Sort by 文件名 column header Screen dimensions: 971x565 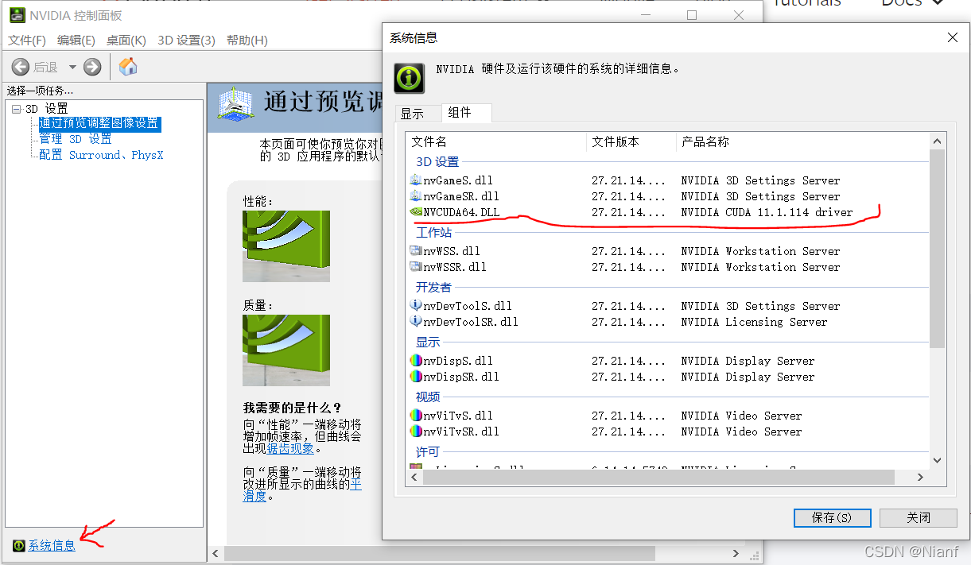tap(496, 142)
